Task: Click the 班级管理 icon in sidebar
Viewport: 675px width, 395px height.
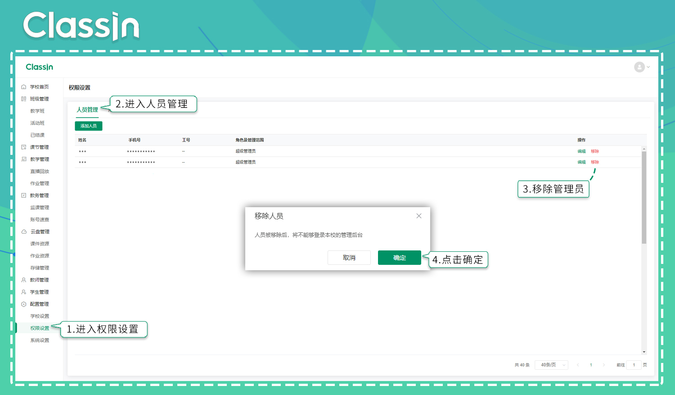Action: tap(24, 99)
